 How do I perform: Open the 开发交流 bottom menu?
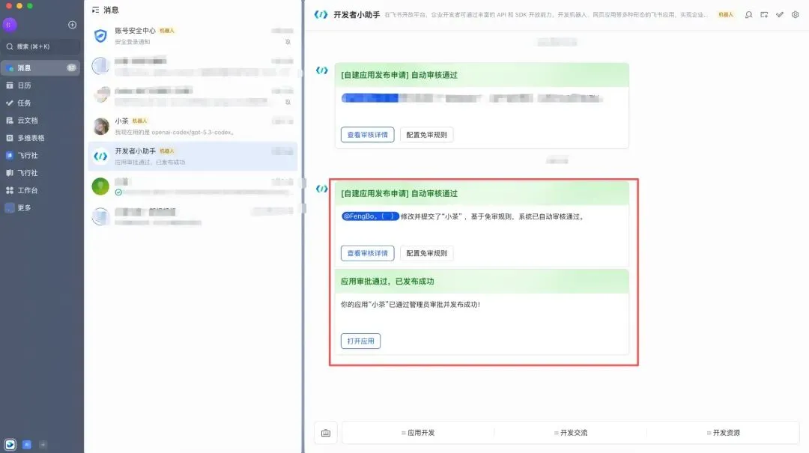571,433
